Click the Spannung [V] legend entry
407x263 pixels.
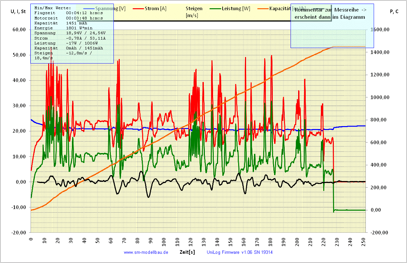point(105,9)
